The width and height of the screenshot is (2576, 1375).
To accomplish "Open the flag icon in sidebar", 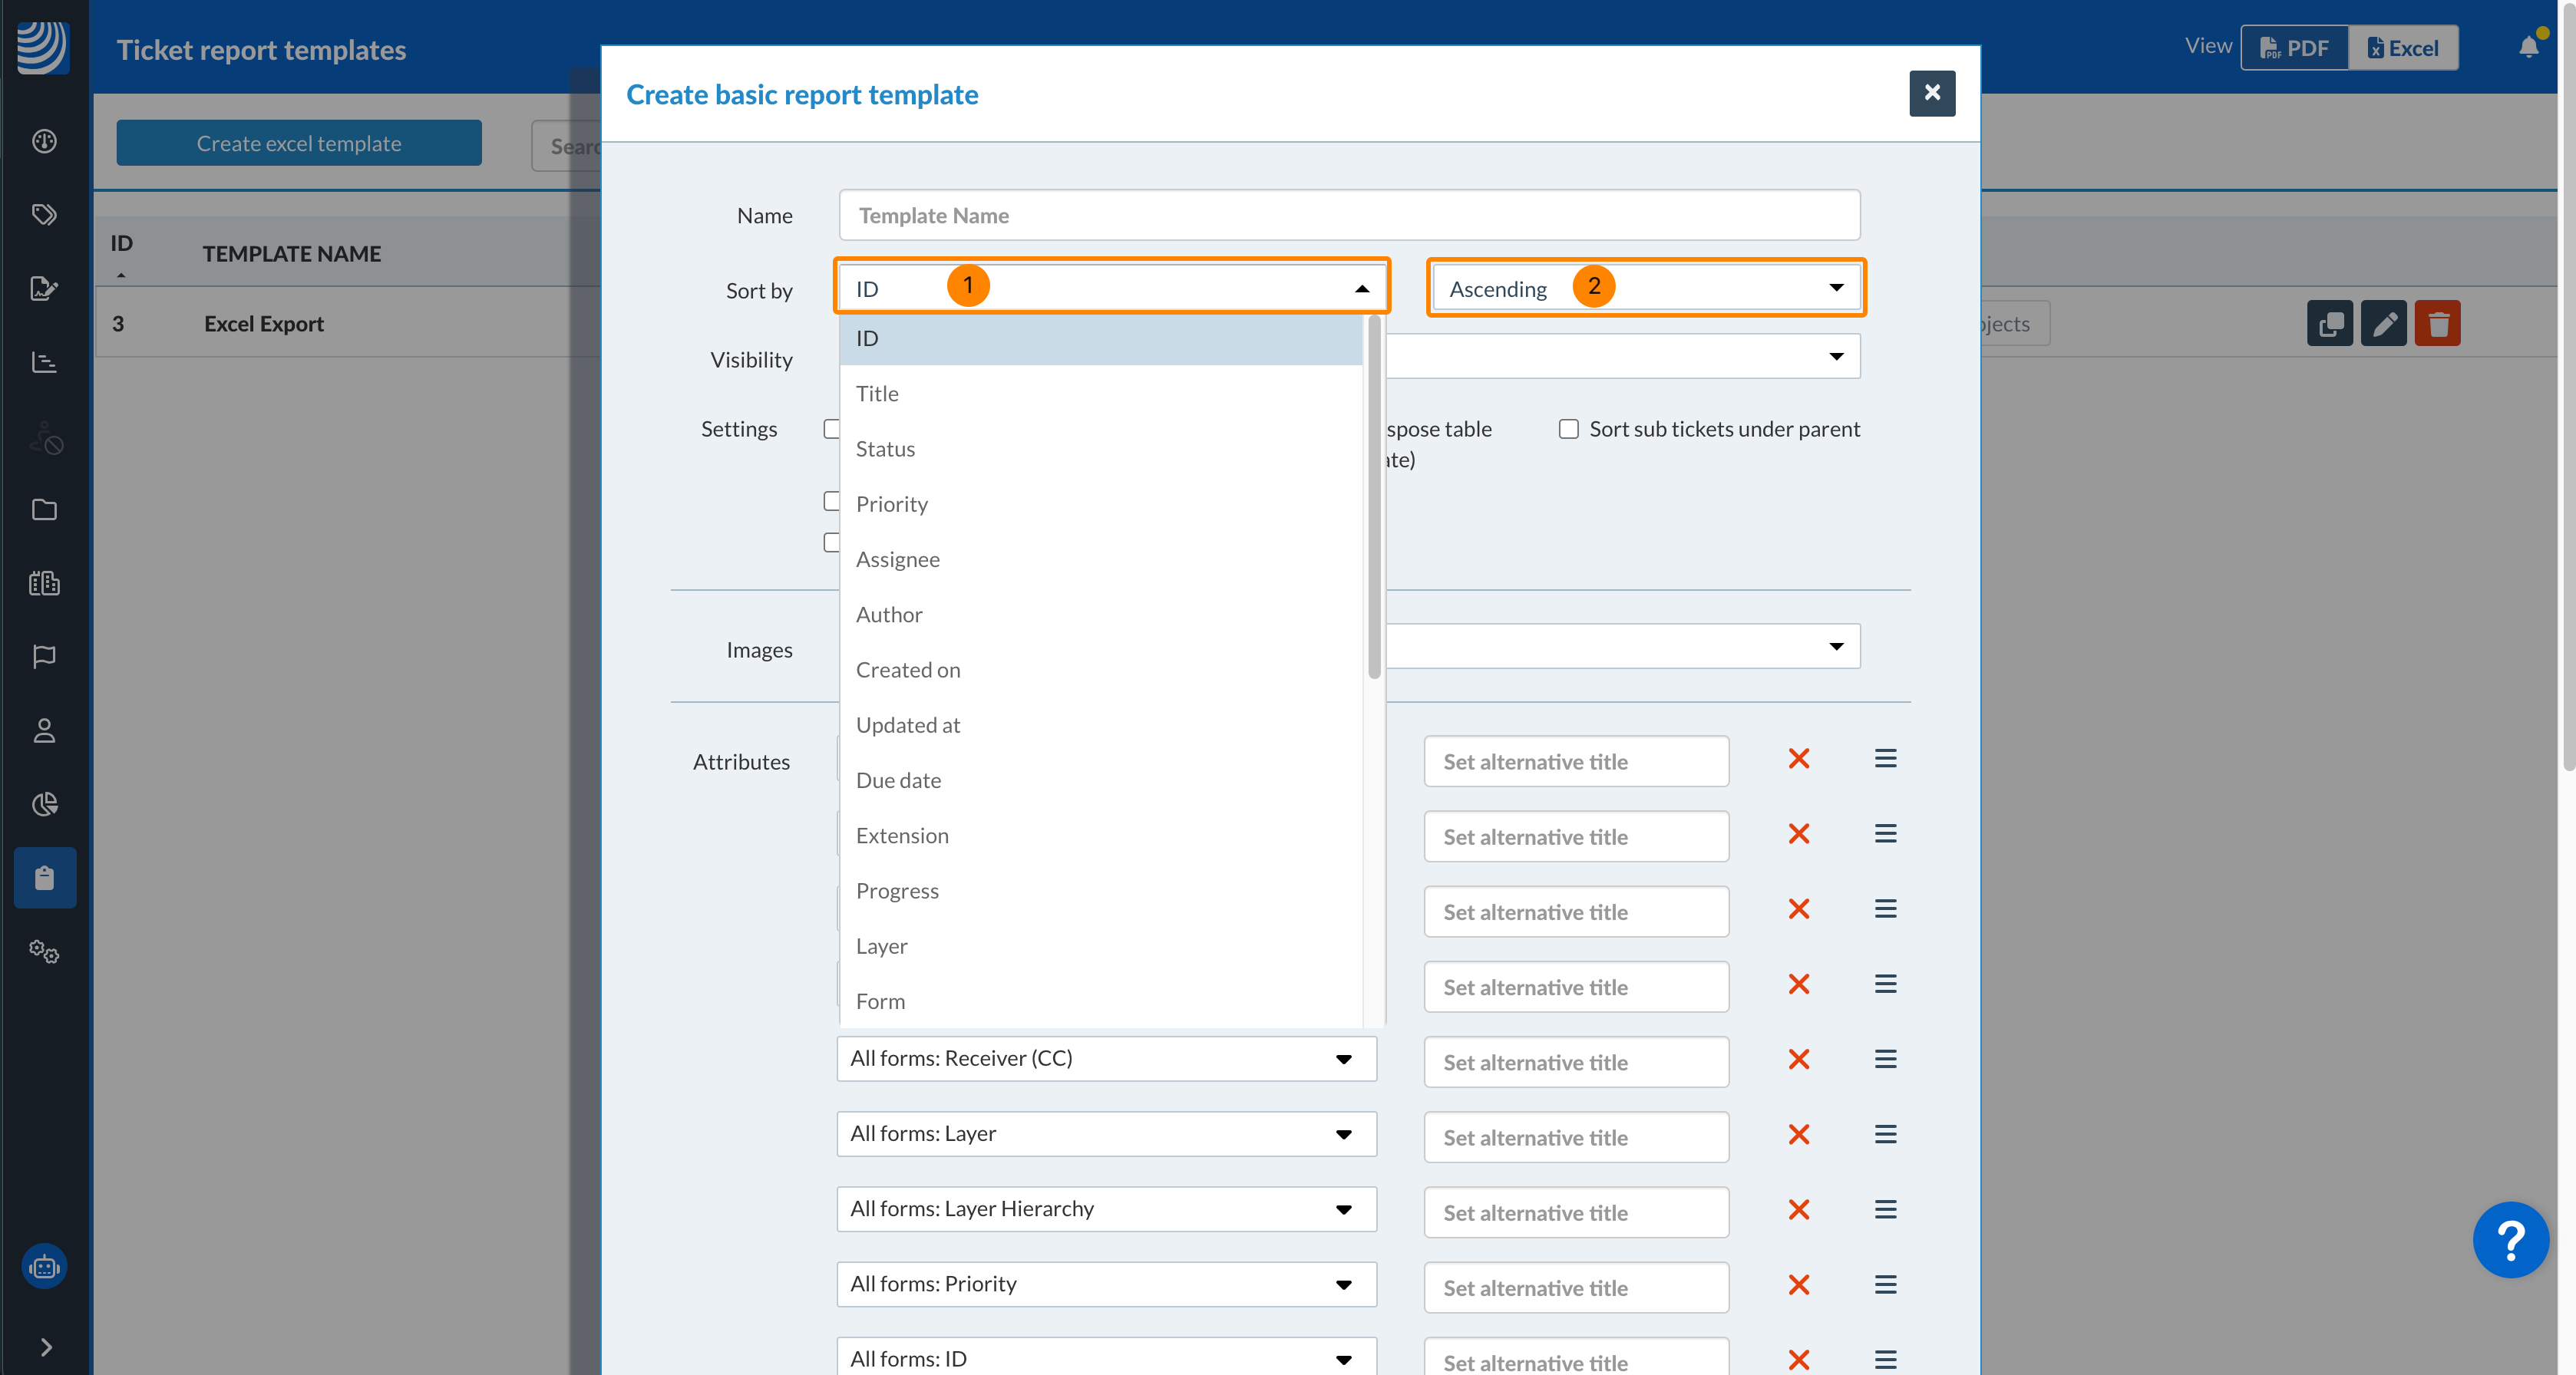I will tap(44, 657).
